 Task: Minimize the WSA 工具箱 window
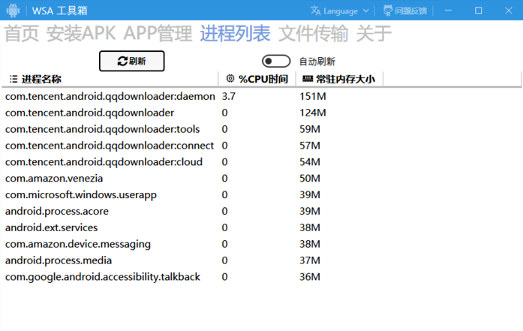(x=448, y=11)
